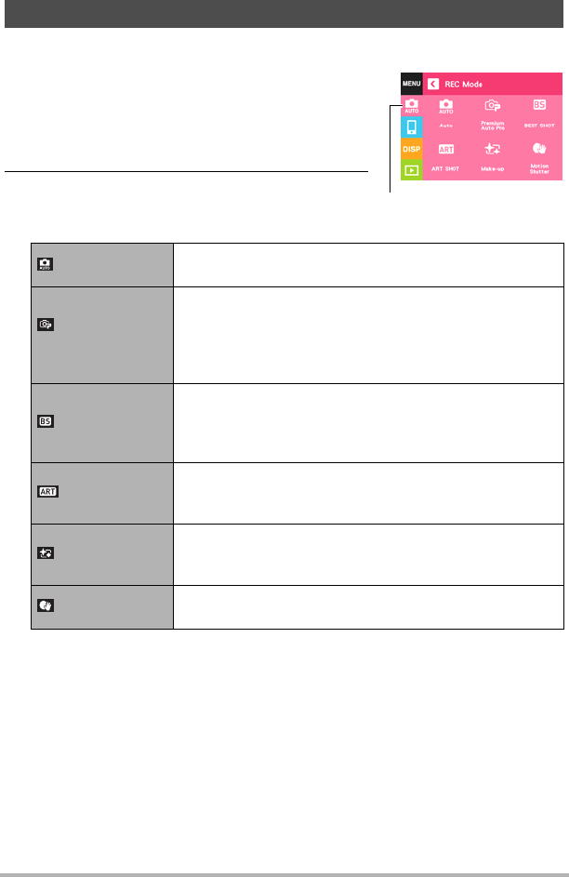Viewport: 569px width, 877px height.
Task: Click the Motion Shutter hand icon in the table
Action: coord(45,607)
